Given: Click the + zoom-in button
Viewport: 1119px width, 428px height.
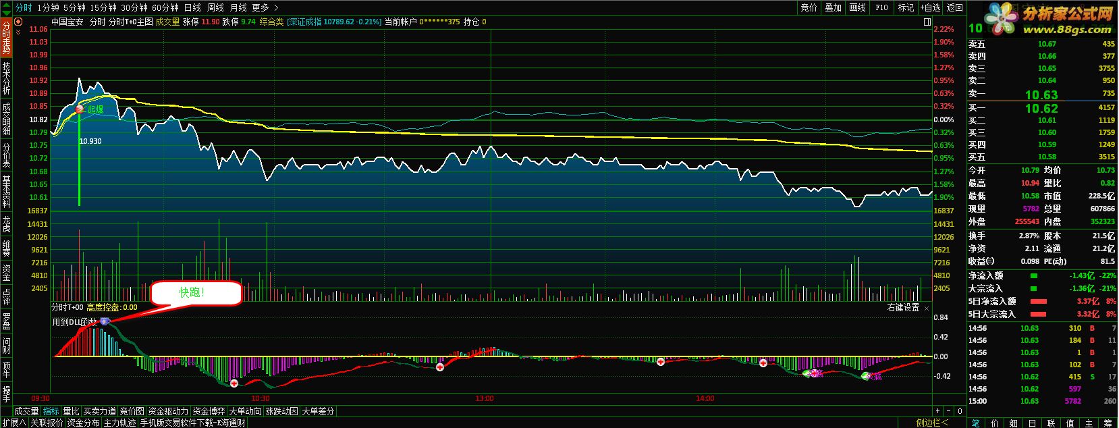Looking at the screenshot, I should 937,411.
